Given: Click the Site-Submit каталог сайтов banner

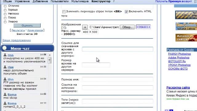Looking at the screenshot, I should (186, 26).
